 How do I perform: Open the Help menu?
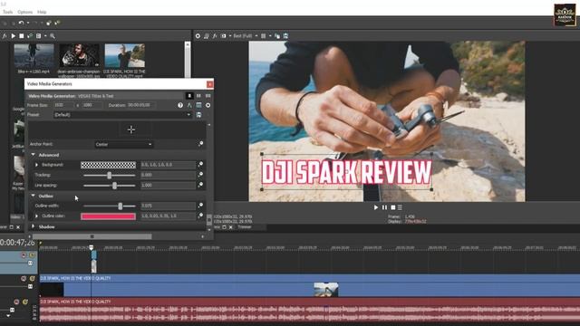(x=42, y=12)
